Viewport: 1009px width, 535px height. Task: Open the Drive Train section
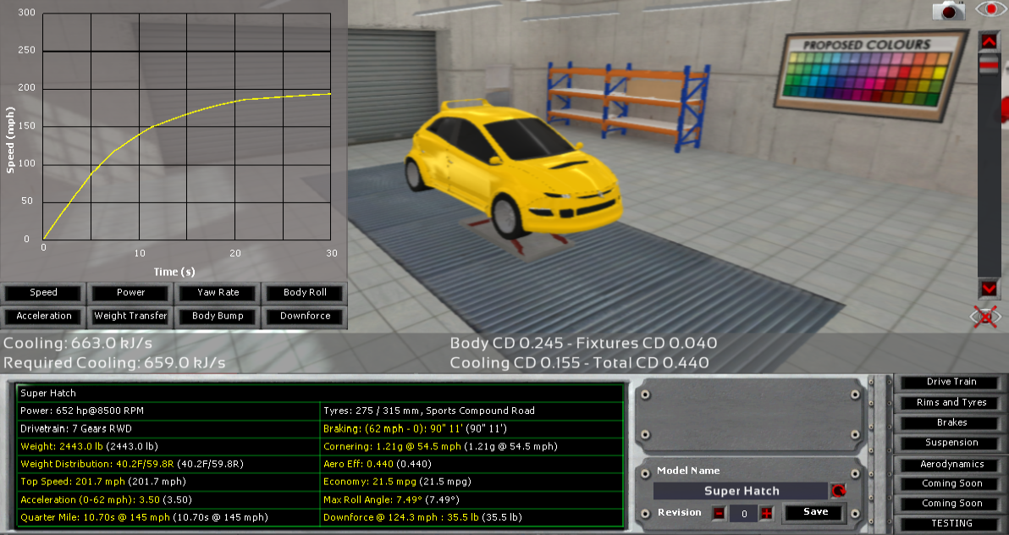pyautogui.click(x=951, y=382)
